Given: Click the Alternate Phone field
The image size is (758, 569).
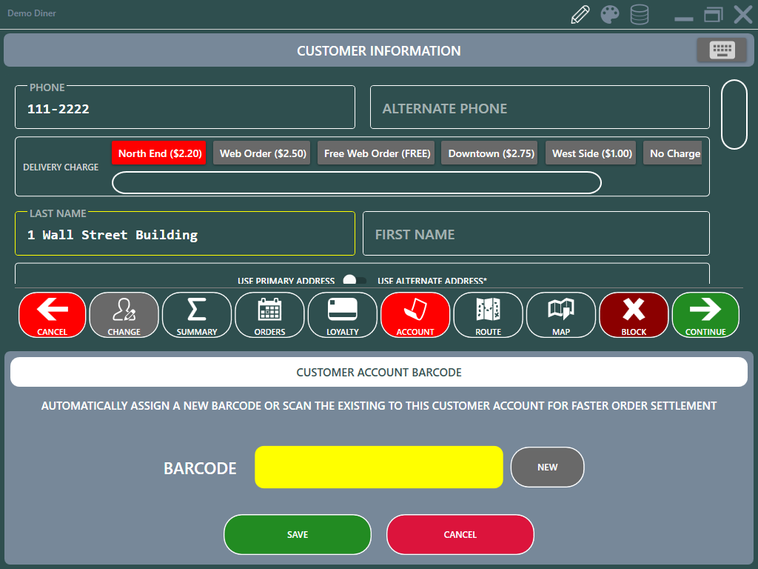Looking at the screenshot, I should click(540, 108).
